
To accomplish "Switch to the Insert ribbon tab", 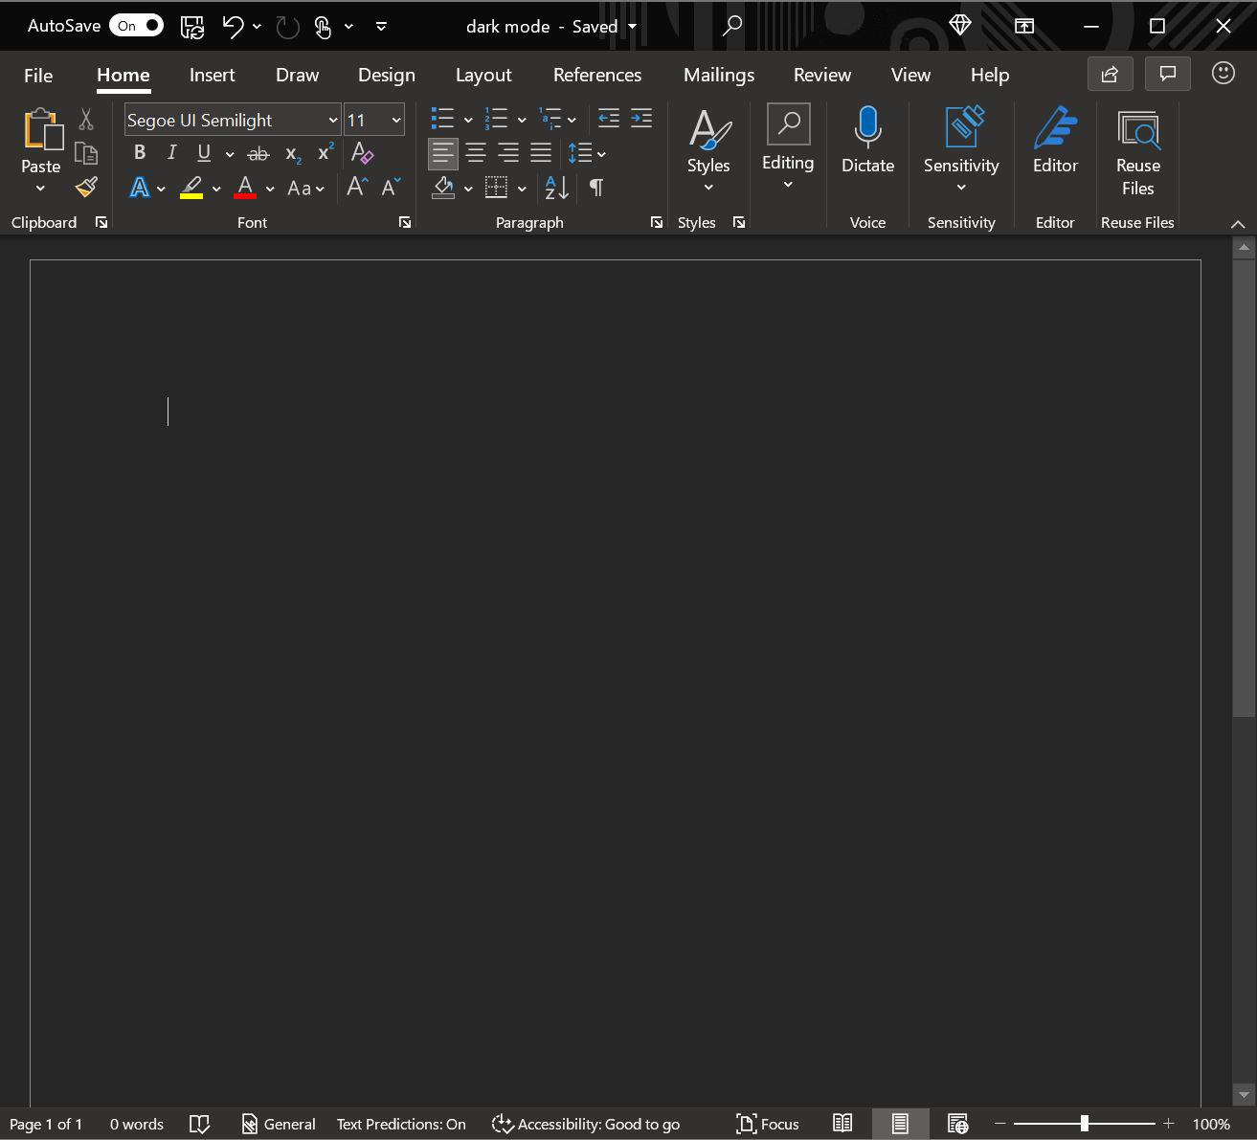I will tap(212, 75).
